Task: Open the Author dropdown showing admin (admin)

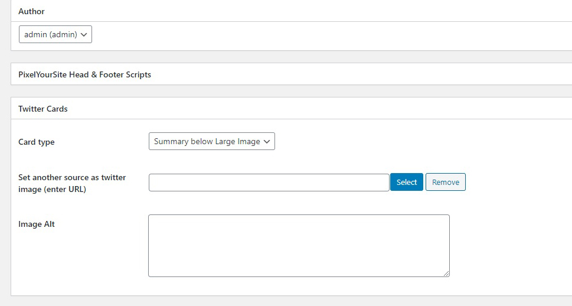Action: click(x=55, y=34)
